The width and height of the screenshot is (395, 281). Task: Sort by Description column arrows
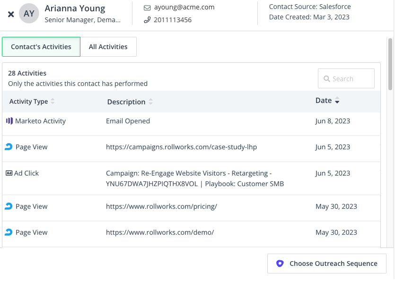[150, 102]
